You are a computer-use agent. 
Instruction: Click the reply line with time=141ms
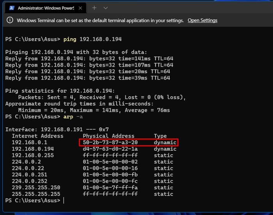89,58
